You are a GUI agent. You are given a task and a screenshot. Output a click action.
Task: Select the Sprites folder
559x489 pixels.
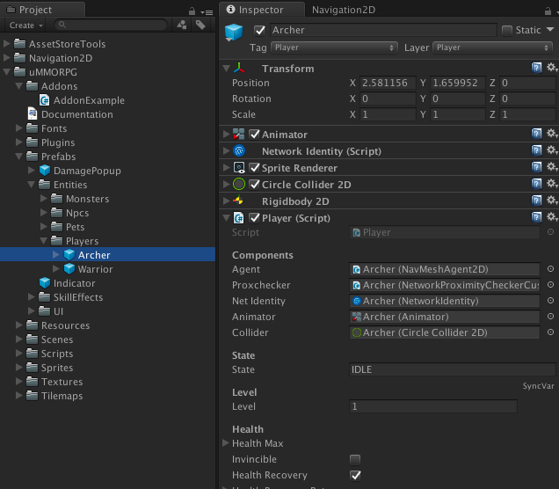click(50, 368)
